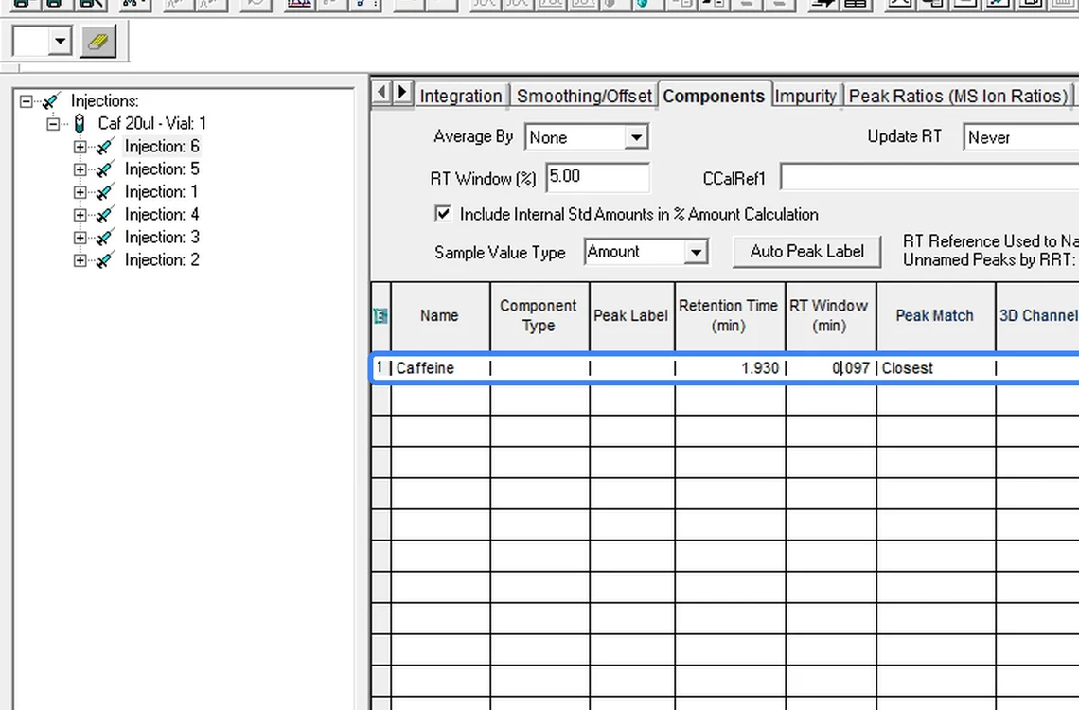Click the Peak Label cell for Caffeine
This screenshot has width=1079, height=710.
(x=631, y=368)
